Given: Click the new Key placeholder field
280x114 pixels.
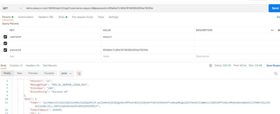Looking at the screenshot, I should pyautogui.click(x=55, y=56).
